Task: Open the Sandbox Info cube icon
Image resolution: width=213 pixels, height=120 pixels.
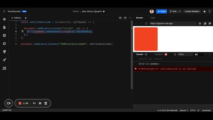Action: click(x=4, y=19)
